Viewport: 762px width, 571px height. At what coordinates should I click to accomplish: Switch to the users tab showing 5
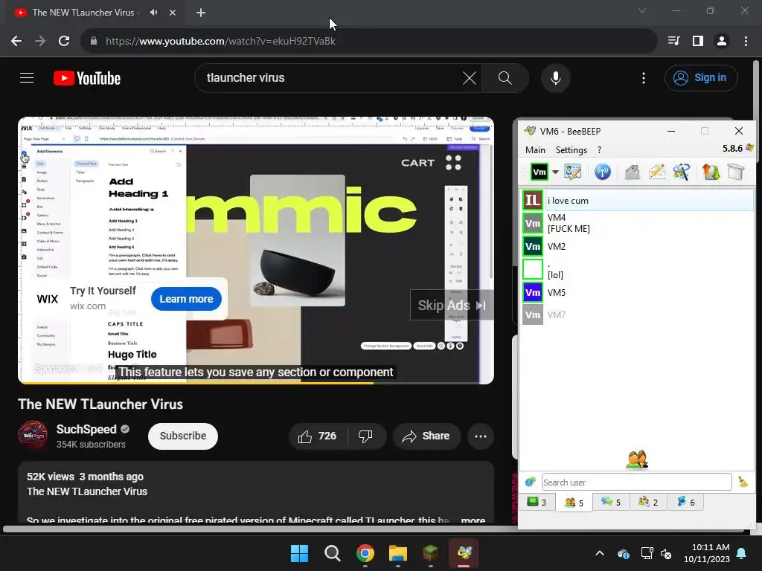coord(574,502)
